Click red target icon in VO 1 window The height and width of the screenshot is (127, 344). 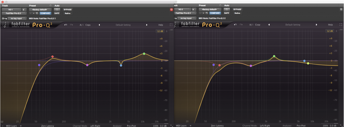tap(171, 10)
